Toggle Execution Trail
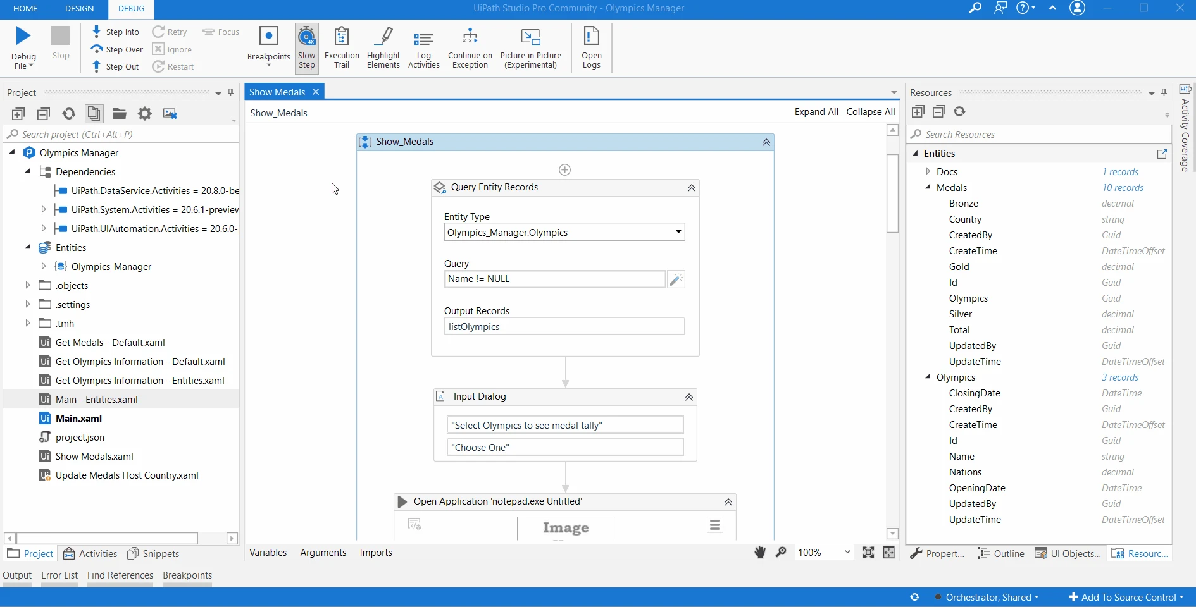Viewport: 1196px width, 607px height. (x=342, y=47)
